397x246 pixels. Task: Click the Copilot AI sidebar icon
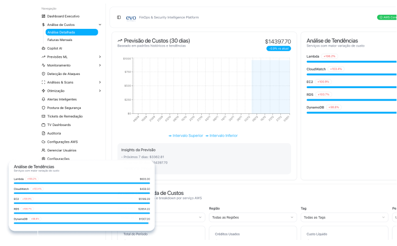coord(43,48)
